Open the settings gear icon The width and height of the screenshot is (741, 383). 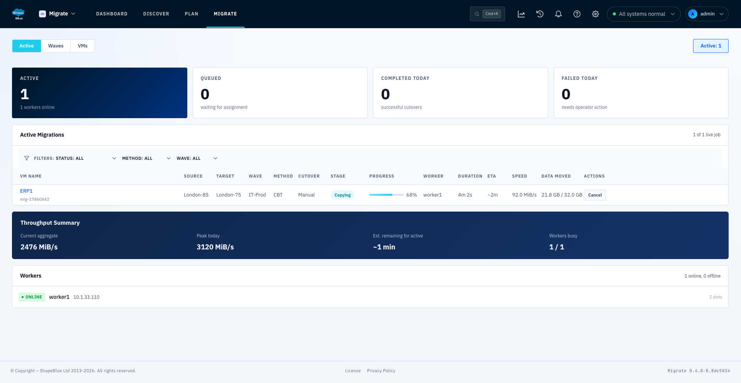tap(595, 14)
